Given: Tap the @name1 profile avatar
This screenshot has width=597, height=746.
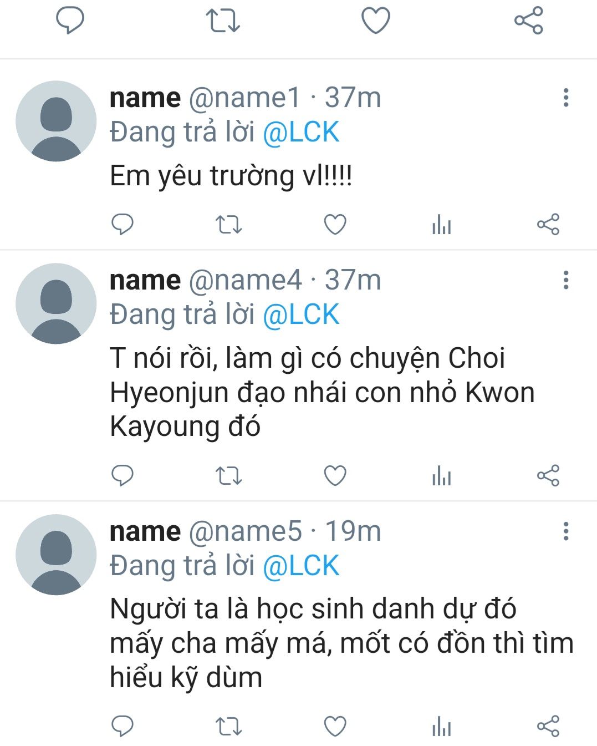Looking at the screenshot, I should (x=56, y=121).
